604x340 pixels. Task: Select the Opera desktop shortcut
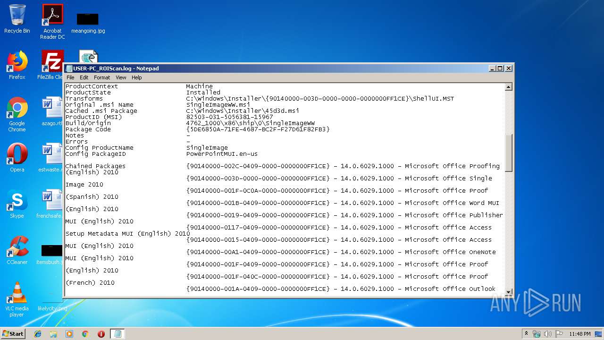[x=17, y=158]
